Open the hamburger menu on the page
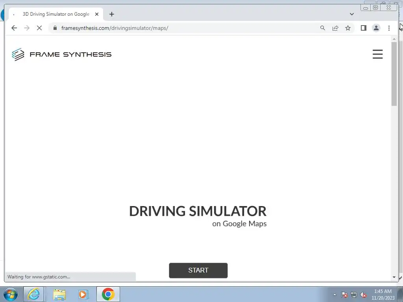403x302 pixels. tap(377, 54)
